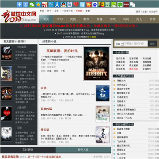Share via the Douban green icon

pyautogui.click(x=107, y=4)
